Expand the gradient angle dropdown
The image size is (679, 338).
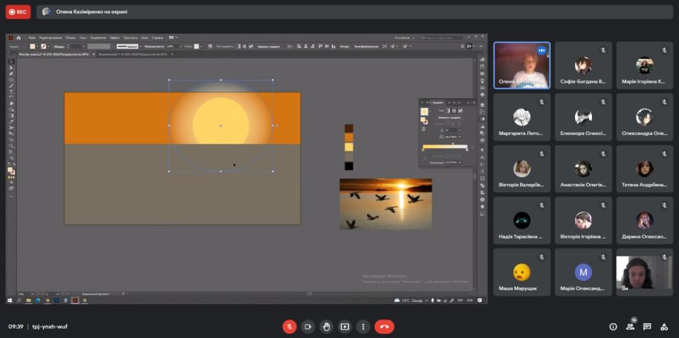[x=459, y=130]
